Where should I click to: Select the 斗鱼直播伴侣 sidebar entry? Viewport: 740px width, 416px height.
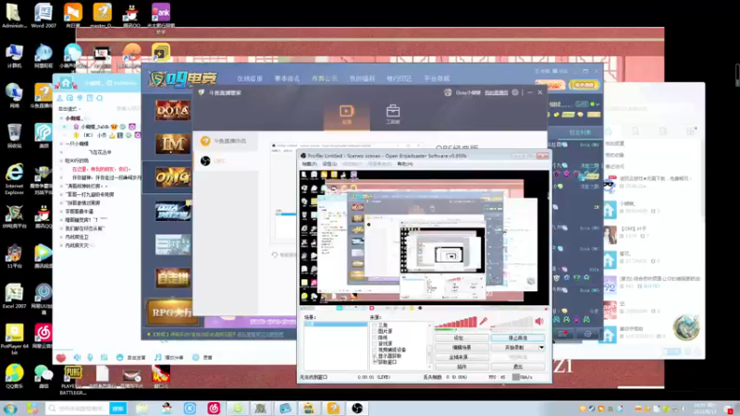(x=226, y=141)
